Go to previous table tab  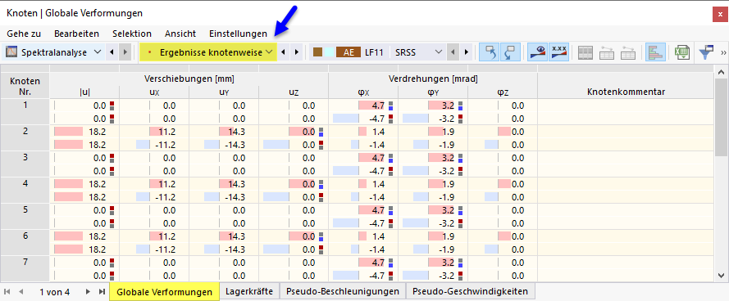pyautogui.click(x=21, y=292)
